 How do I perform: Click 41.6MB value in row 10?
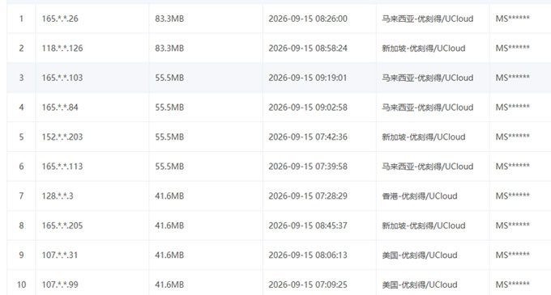click(x=169, y=284)
